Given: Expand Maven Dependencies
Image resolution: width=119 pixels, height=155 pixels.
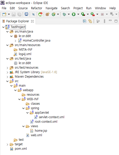Looking at the screenshot, I should point(8,77).
